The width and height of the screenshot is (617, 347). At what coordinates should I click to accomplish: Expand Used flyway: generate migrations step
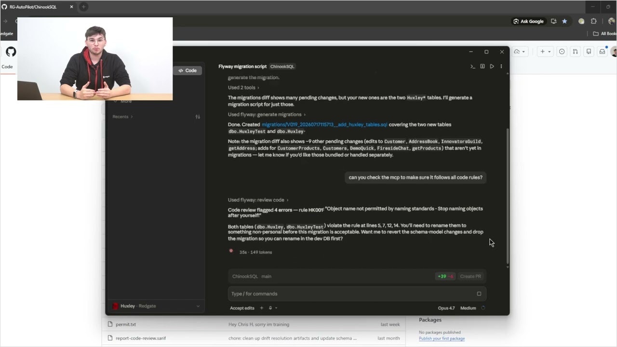(267, 115)
